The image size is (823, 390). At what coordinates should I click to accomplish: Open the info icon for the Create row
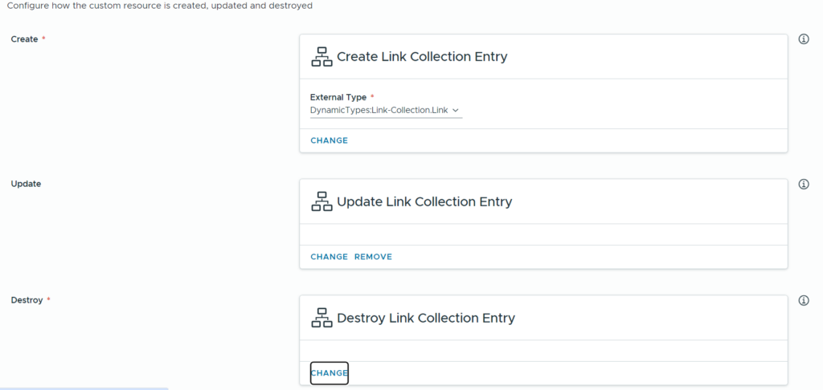(804, 39)
